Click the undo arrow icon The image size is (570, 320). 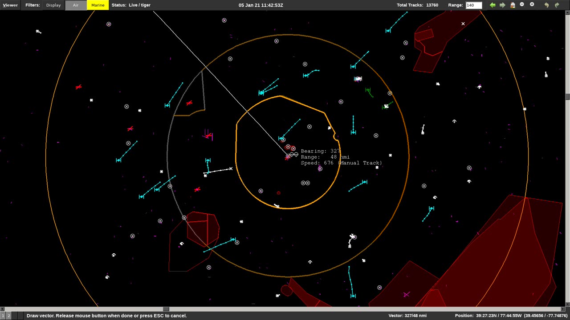(547, 5)
